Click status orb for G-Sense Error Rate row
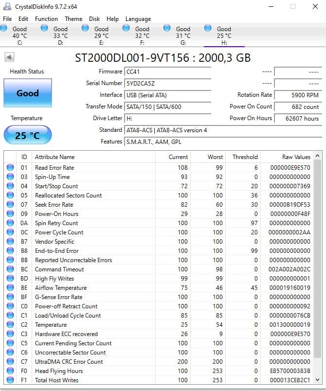This screenshot has height=391, width=326. pos(10,297)
